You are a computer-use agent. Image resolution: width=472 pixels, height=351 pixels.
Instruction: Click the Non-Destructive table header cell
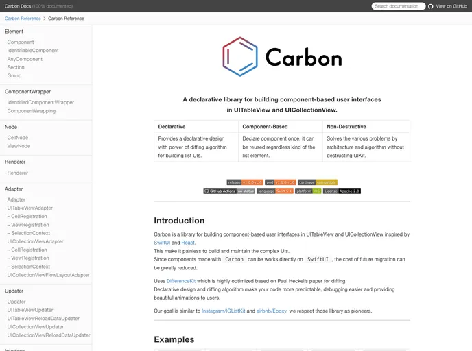click(366, 127)
